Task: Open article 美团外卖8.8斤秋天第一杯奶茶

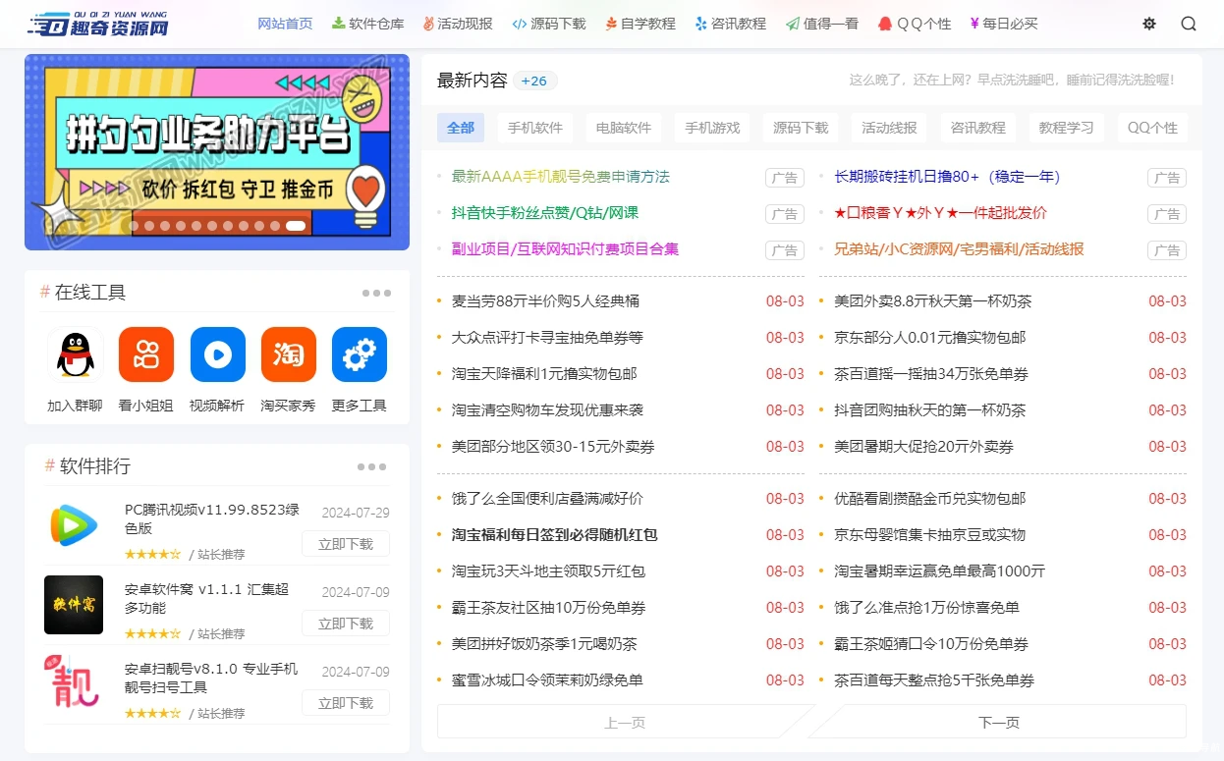Action: [932, 301]
